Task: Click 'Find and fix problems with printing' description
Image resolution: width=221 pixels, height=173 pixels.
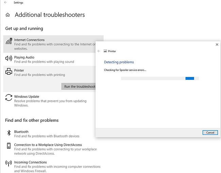Action: click(39, 75)
